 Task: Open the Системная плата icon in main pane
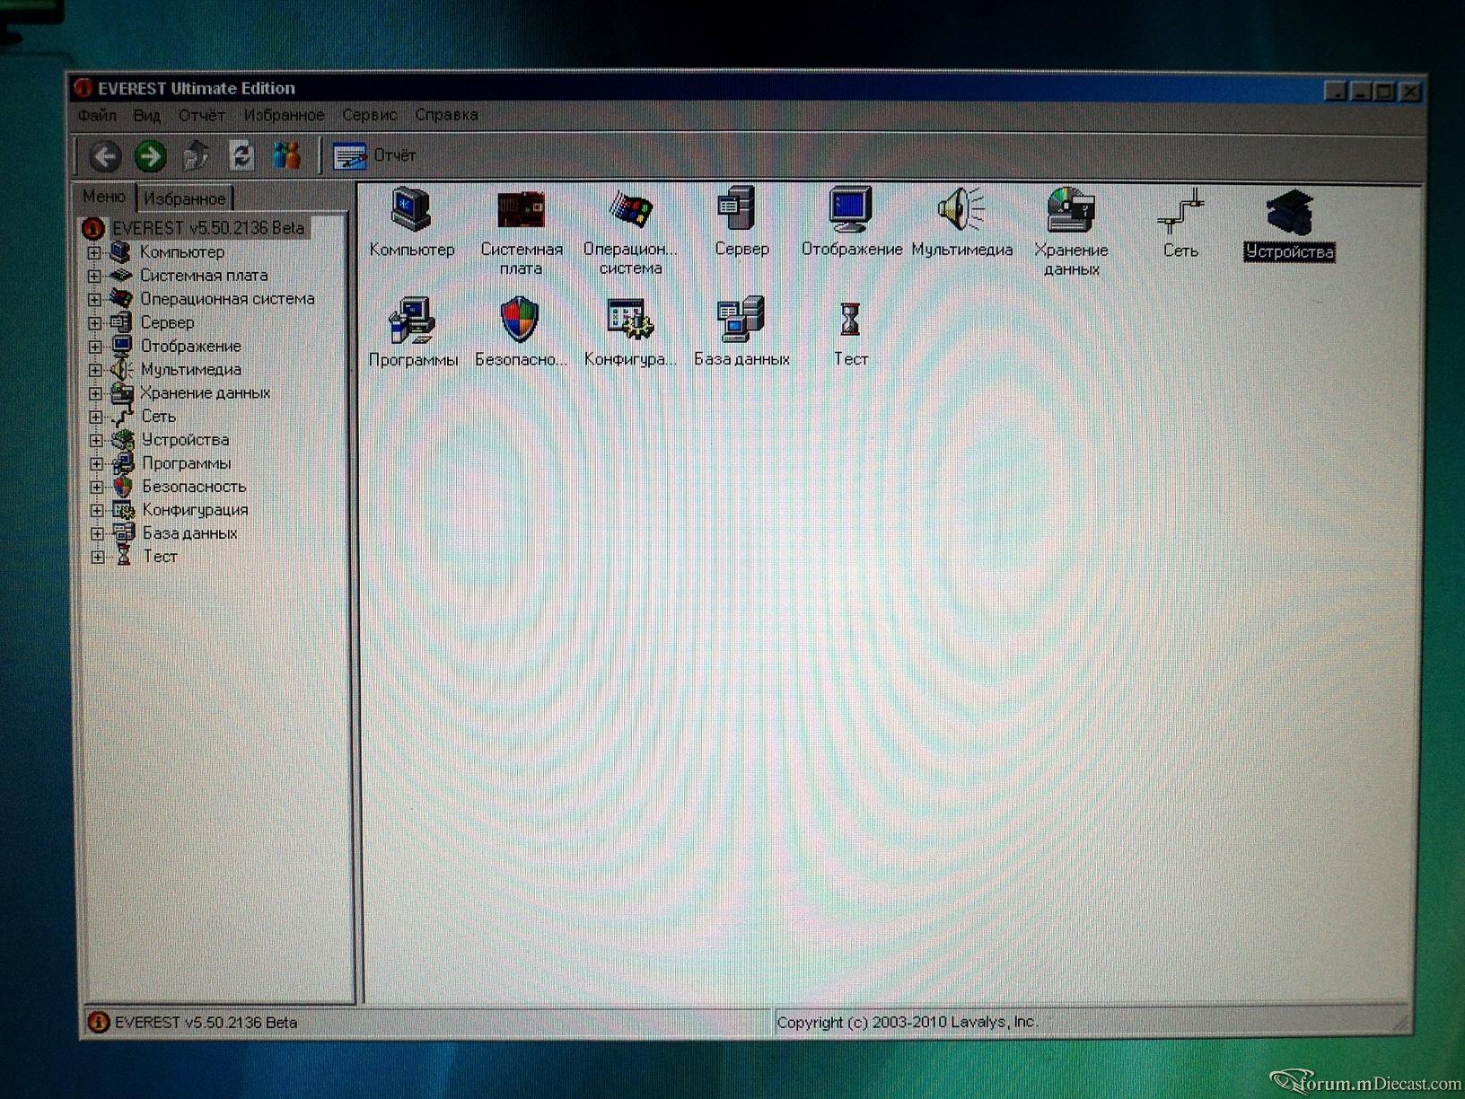click(x=522, y=232)
